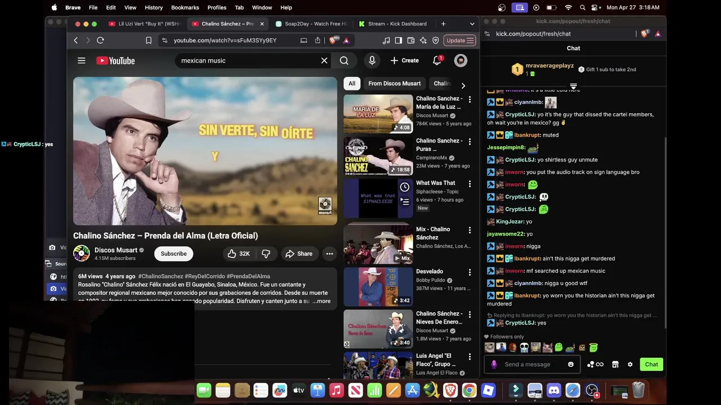Open options for 'Mix - Chalino Sánchez'
721x405 pixels.
(469, 230)
